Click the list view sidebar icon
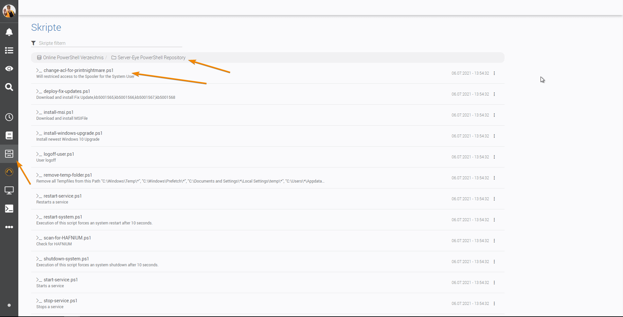Viewport: 623px width, 317px height. click(x=9, y=50)
